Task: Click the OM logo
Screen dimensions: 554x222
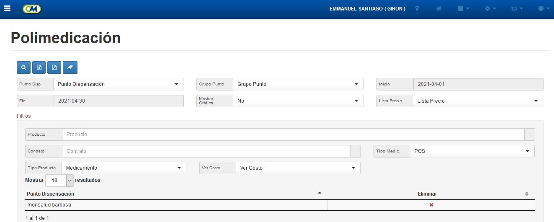Action: (x=32, y=9)
